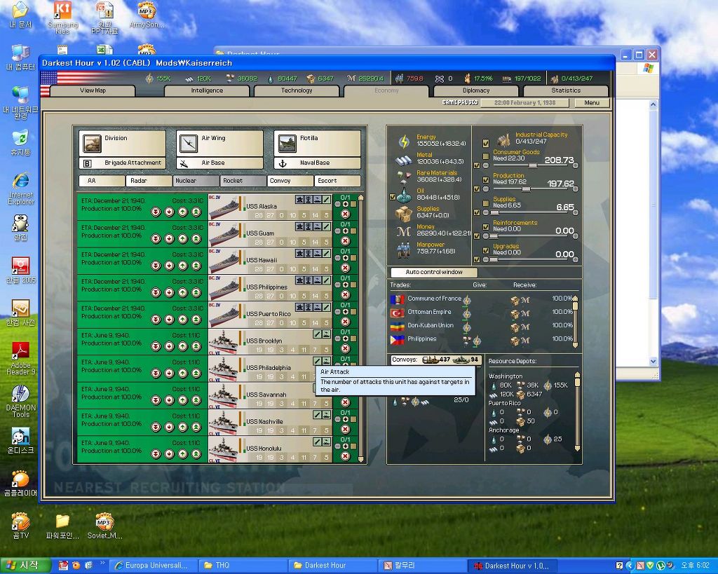
Task: Click the Oil derrick resource icon
Action: point(404,195)
